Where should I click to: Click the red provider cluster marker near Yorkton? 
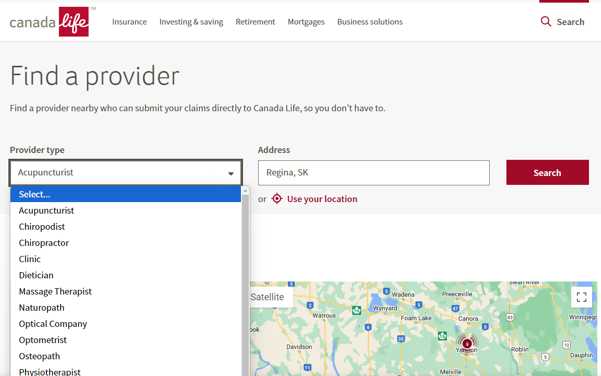467,344
